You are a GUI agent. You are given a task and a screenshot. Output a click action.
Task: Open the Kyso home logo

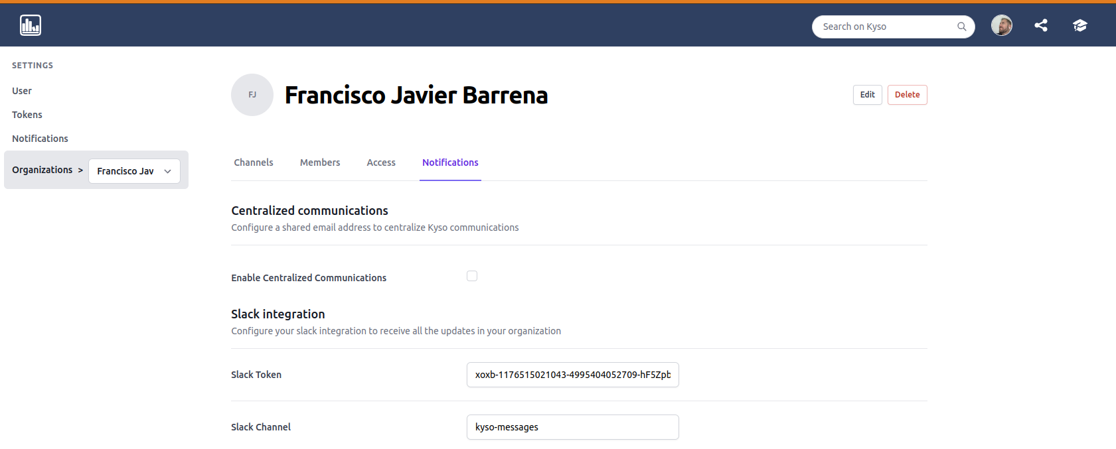(31, 25)
